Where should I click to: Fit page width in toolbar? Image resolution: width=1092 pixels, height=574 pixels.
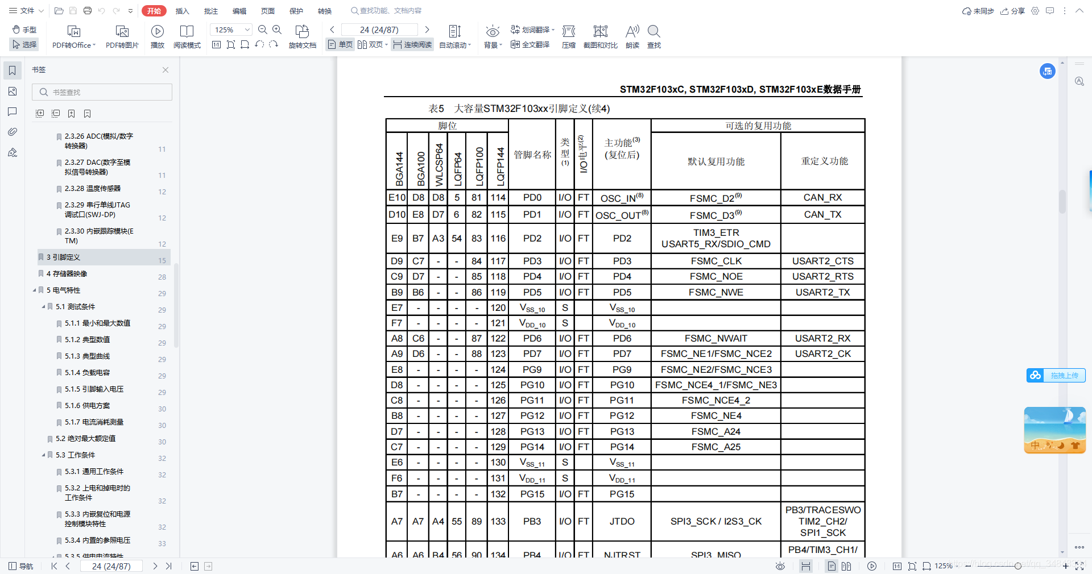tap(245, 44)
